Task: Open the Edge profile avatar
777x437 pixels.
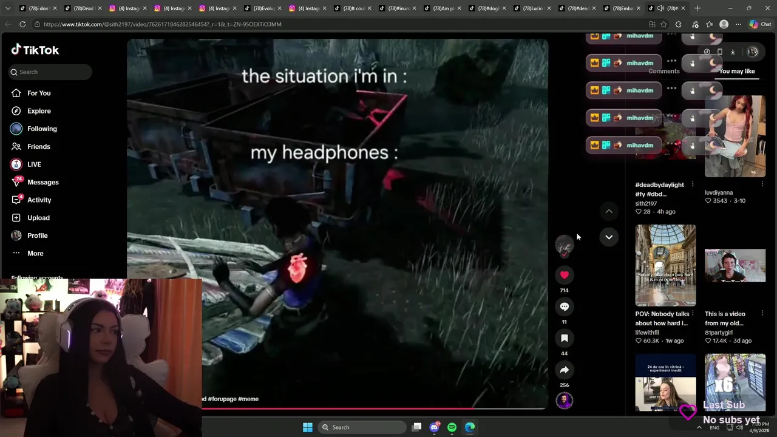Action: (x=724, y=24)
